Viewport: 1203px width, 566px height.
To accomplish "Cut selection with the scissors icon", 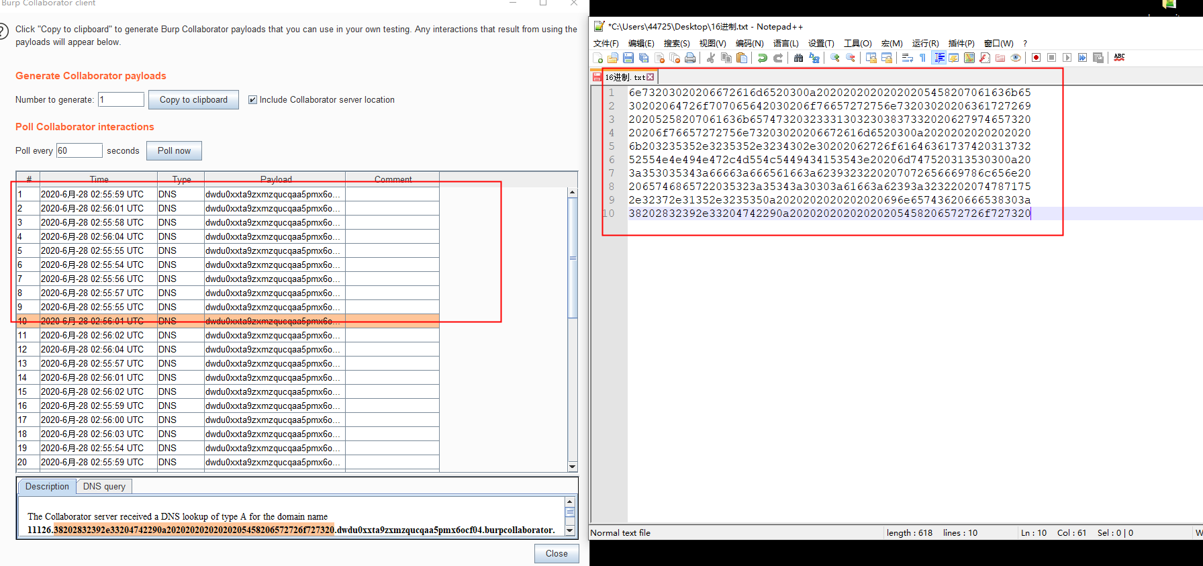I will [x=710, y=58].
